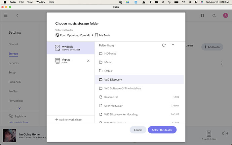The width and height of the screenshot is (232, 145).
Task: Click the Select this folder button
Action: [162, 130]
